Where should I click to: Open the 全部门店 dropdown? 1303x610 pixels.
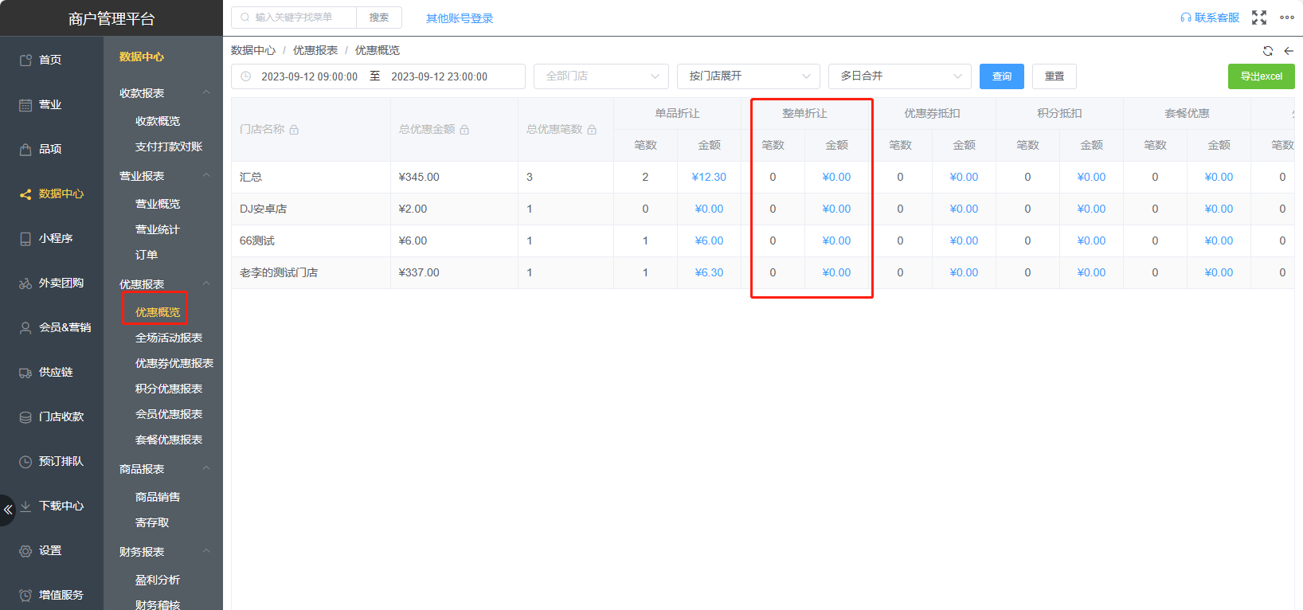click(x=601, y=76)
